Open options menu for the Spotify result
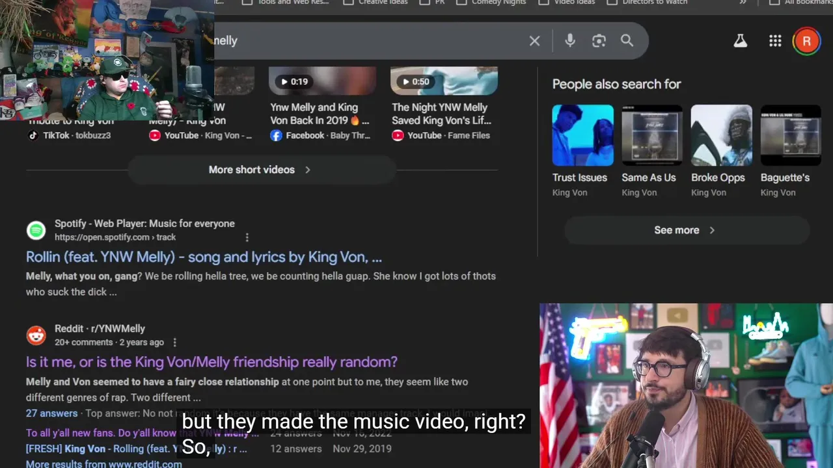 point(247,238)
